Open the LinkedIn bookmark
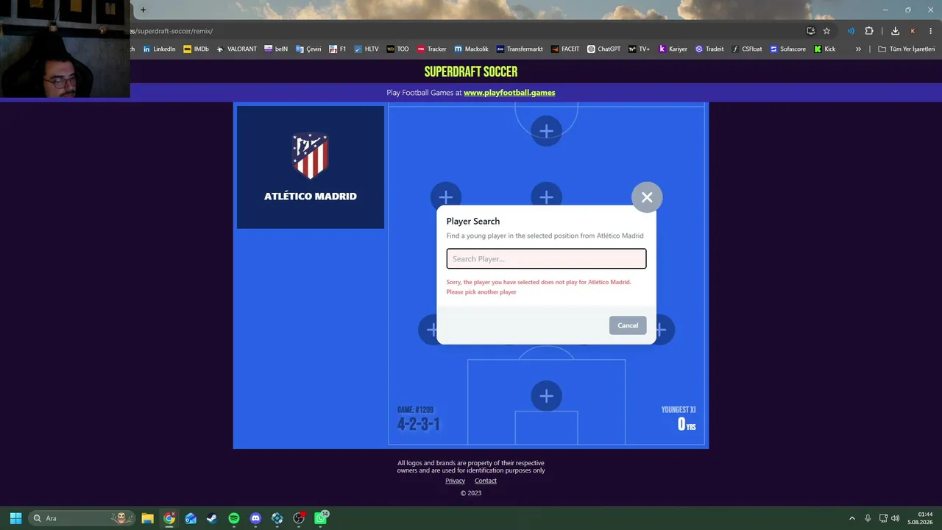This screenshot has width=942, height=530. [159, 49]
